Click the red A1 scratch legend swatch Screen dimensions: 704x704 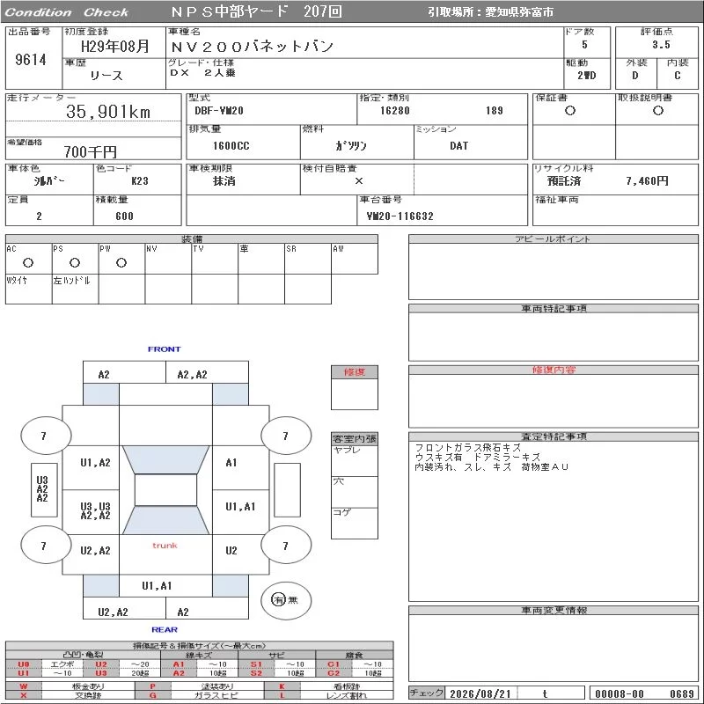(179, 664)
